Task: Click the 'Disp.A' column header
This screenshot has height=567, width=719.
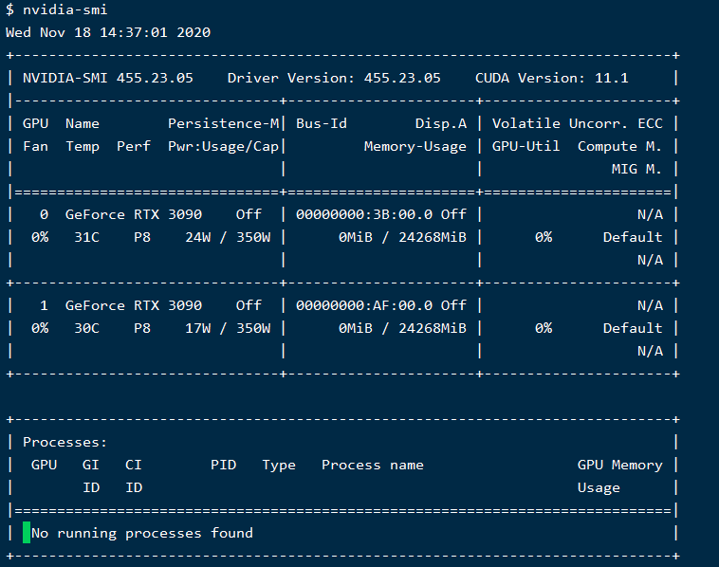Action: tap(441, 123)
